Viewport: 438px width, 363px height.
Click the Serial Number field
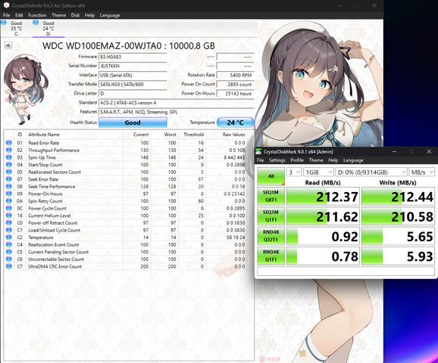coord(133,66)
